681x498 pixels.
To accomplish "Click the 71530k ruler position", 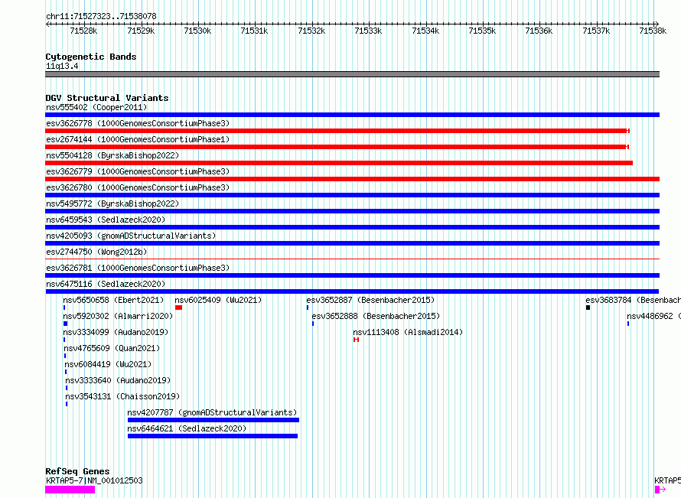I will [197, 31].
